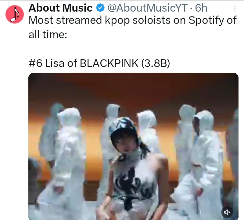Click the word 'Spotify' in the tweet

(x=206, y=20)
